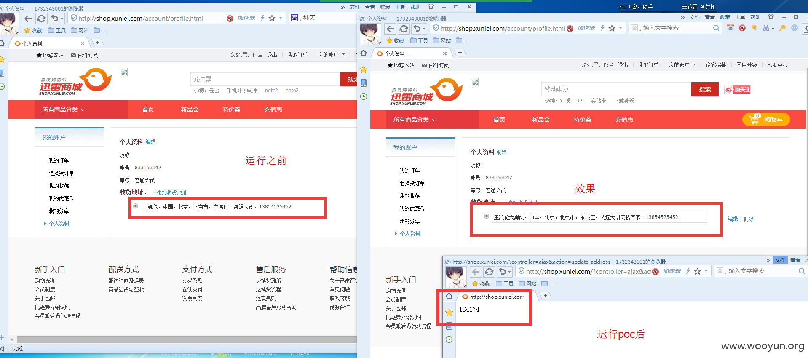Open 文件 menu in right browser window
This screenshot has width=808, height=358.
(x=695, y=17)
